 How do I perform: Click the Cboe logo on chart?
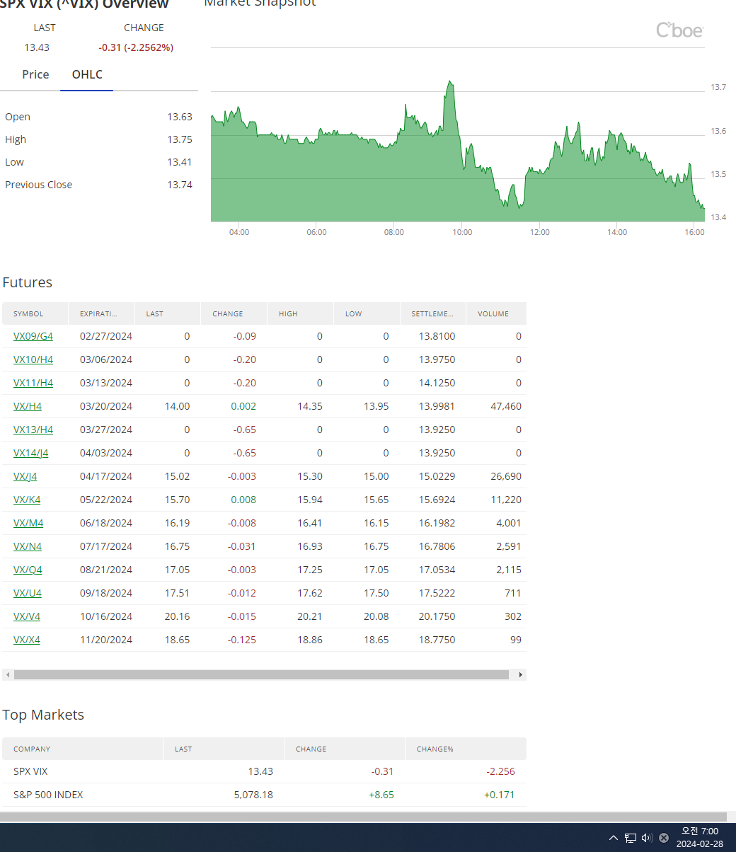[679, 30]
